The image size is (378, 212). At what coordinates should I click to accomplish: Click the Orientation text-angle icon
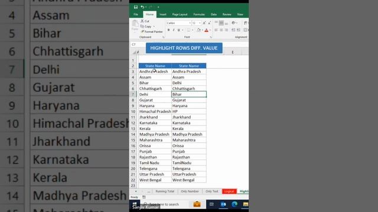pos(233,23)
